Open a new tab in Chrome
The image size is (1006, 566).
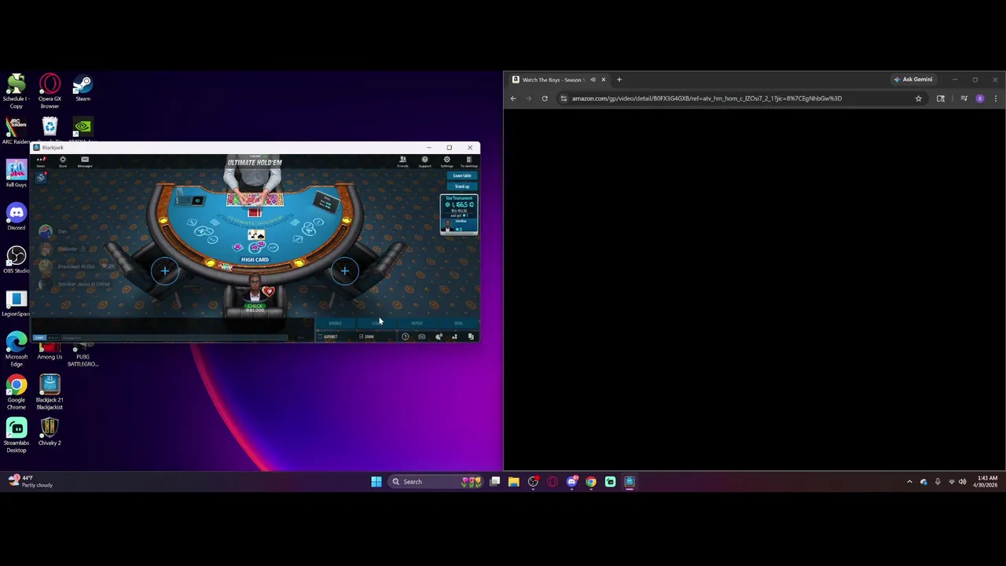(x=619, y=79)
